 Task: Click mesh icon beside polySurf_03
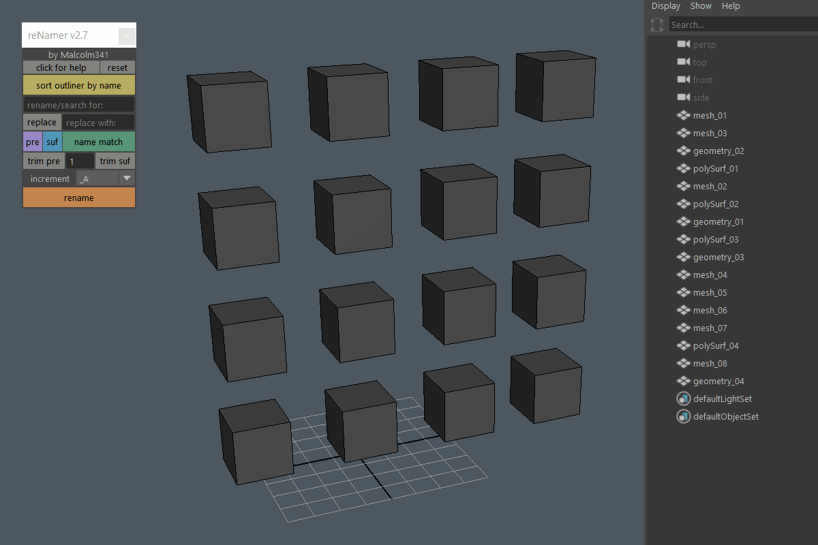684,239
